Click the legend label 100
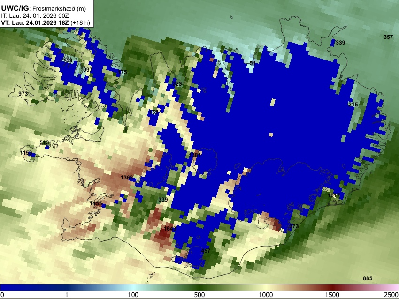The height and width of the screenshot is (299, 399). click(133, 295)
